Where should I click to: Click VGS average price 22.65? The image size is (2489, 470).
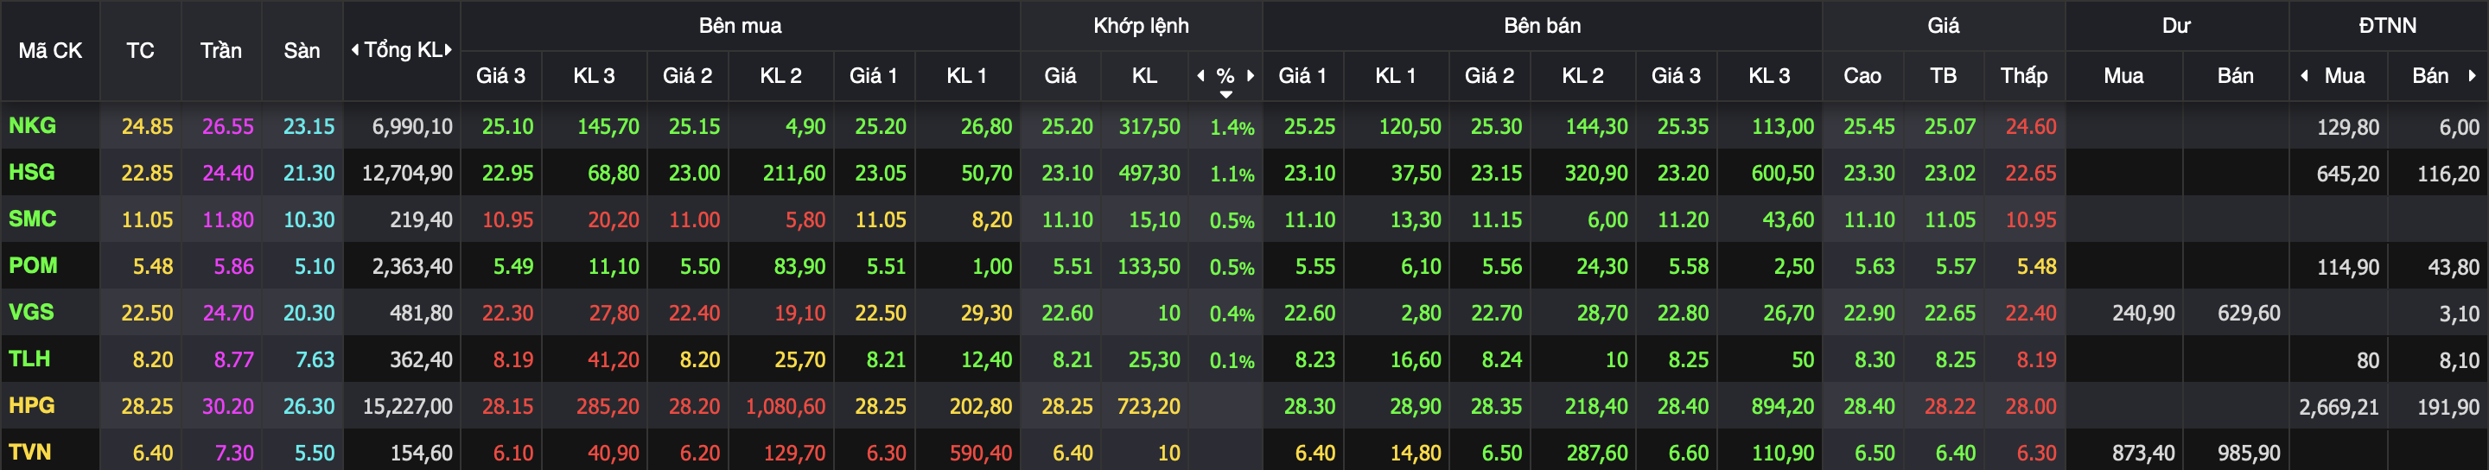1950,314
